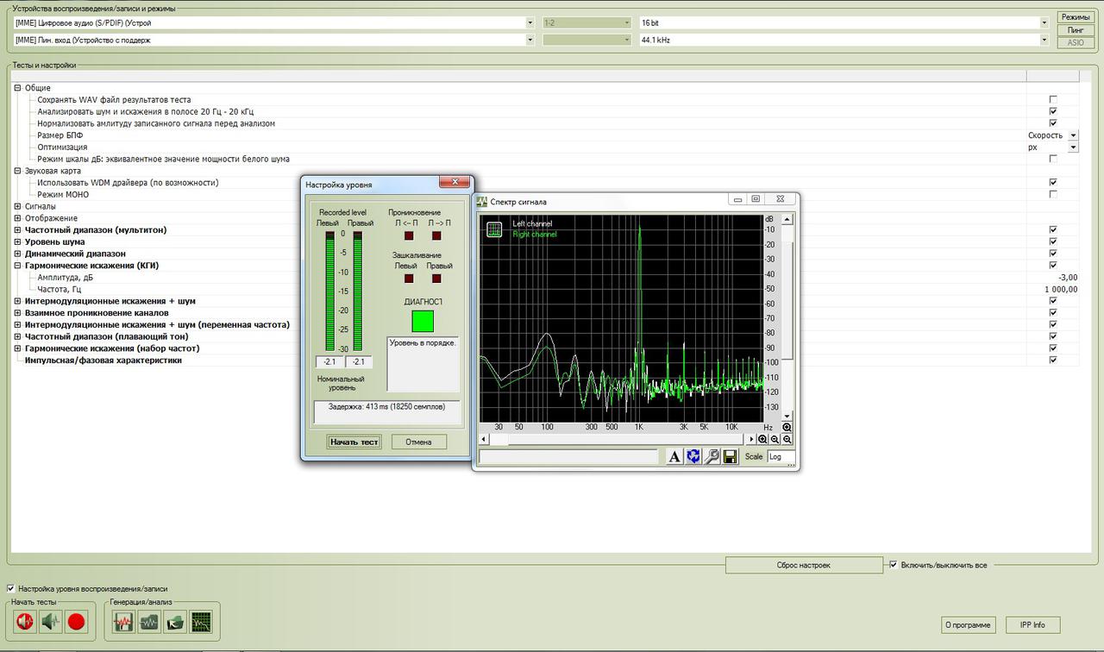Click the Отмена button in level dialog
This screenshot has width=1104, height=652.
pos(418,442)
